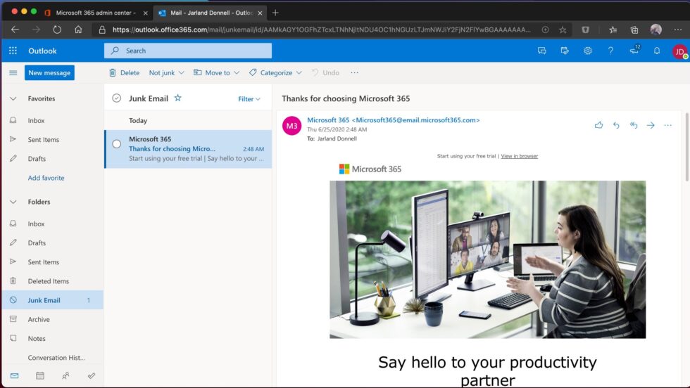Viewport: 690px width, 388px height.
Task: Select the Microsoft 365 message checkbox
Action: click(117, 144)
